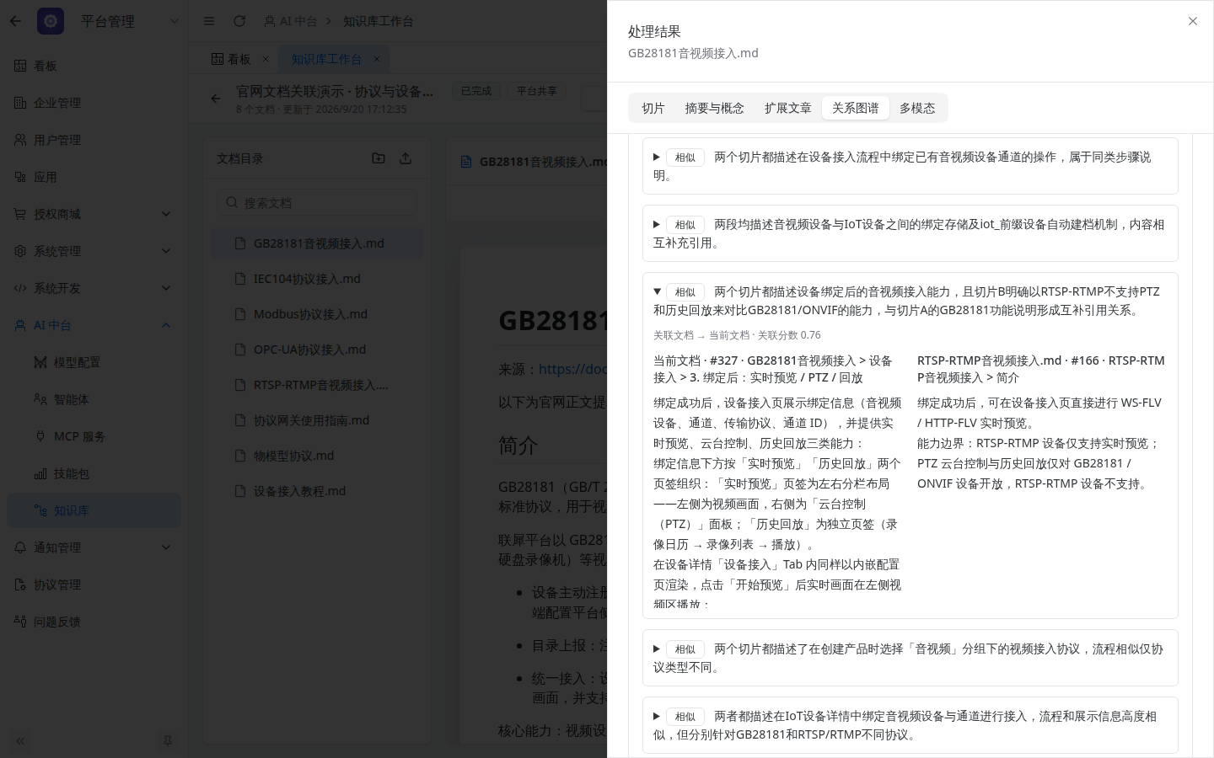Select 设备接入教程.md document

(317, 491)
